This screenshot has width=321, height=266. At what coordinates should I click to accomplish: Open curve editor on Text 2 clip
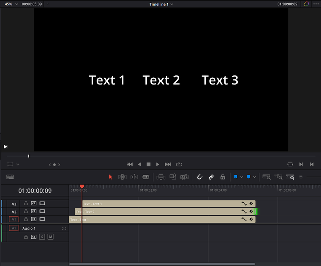[x=244, y=211]
